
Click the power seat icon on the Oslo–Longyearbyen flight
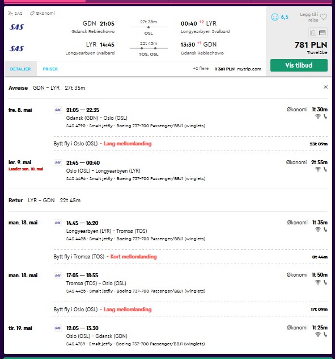pyautogui.click(x=325, y=169)
